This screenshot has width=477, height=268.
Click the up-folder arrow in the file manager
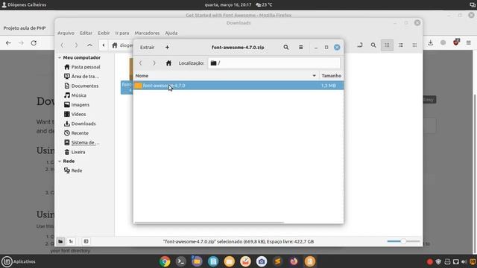(x=89, y=45)
